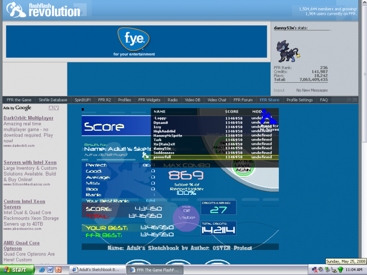Select the Suddenness high score row
The image size is (367, 275).
[x=215, y=153]
